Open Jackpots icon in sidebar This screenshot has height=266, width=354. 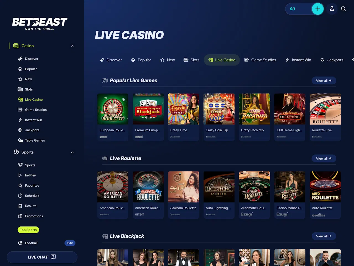tap(20, 130)
